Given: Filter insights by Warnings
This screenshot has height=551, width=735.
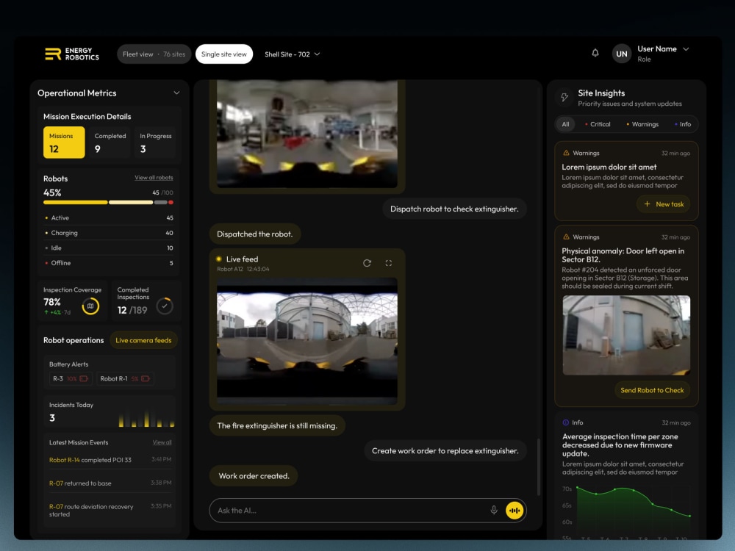Looking at the screenshot, I should (642, 124).
